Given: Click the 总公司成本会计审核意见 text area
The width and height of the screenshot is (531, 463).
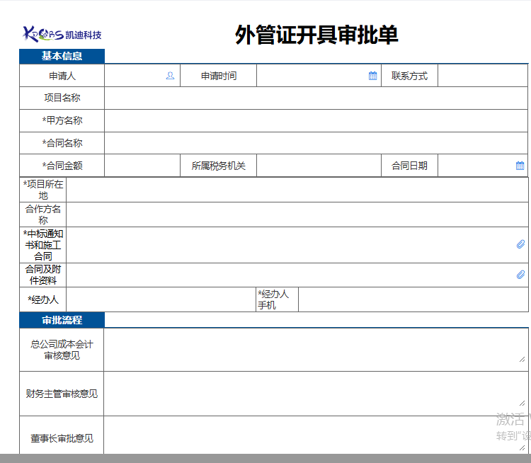Looking at the screenshot, I should pos(316,350).
